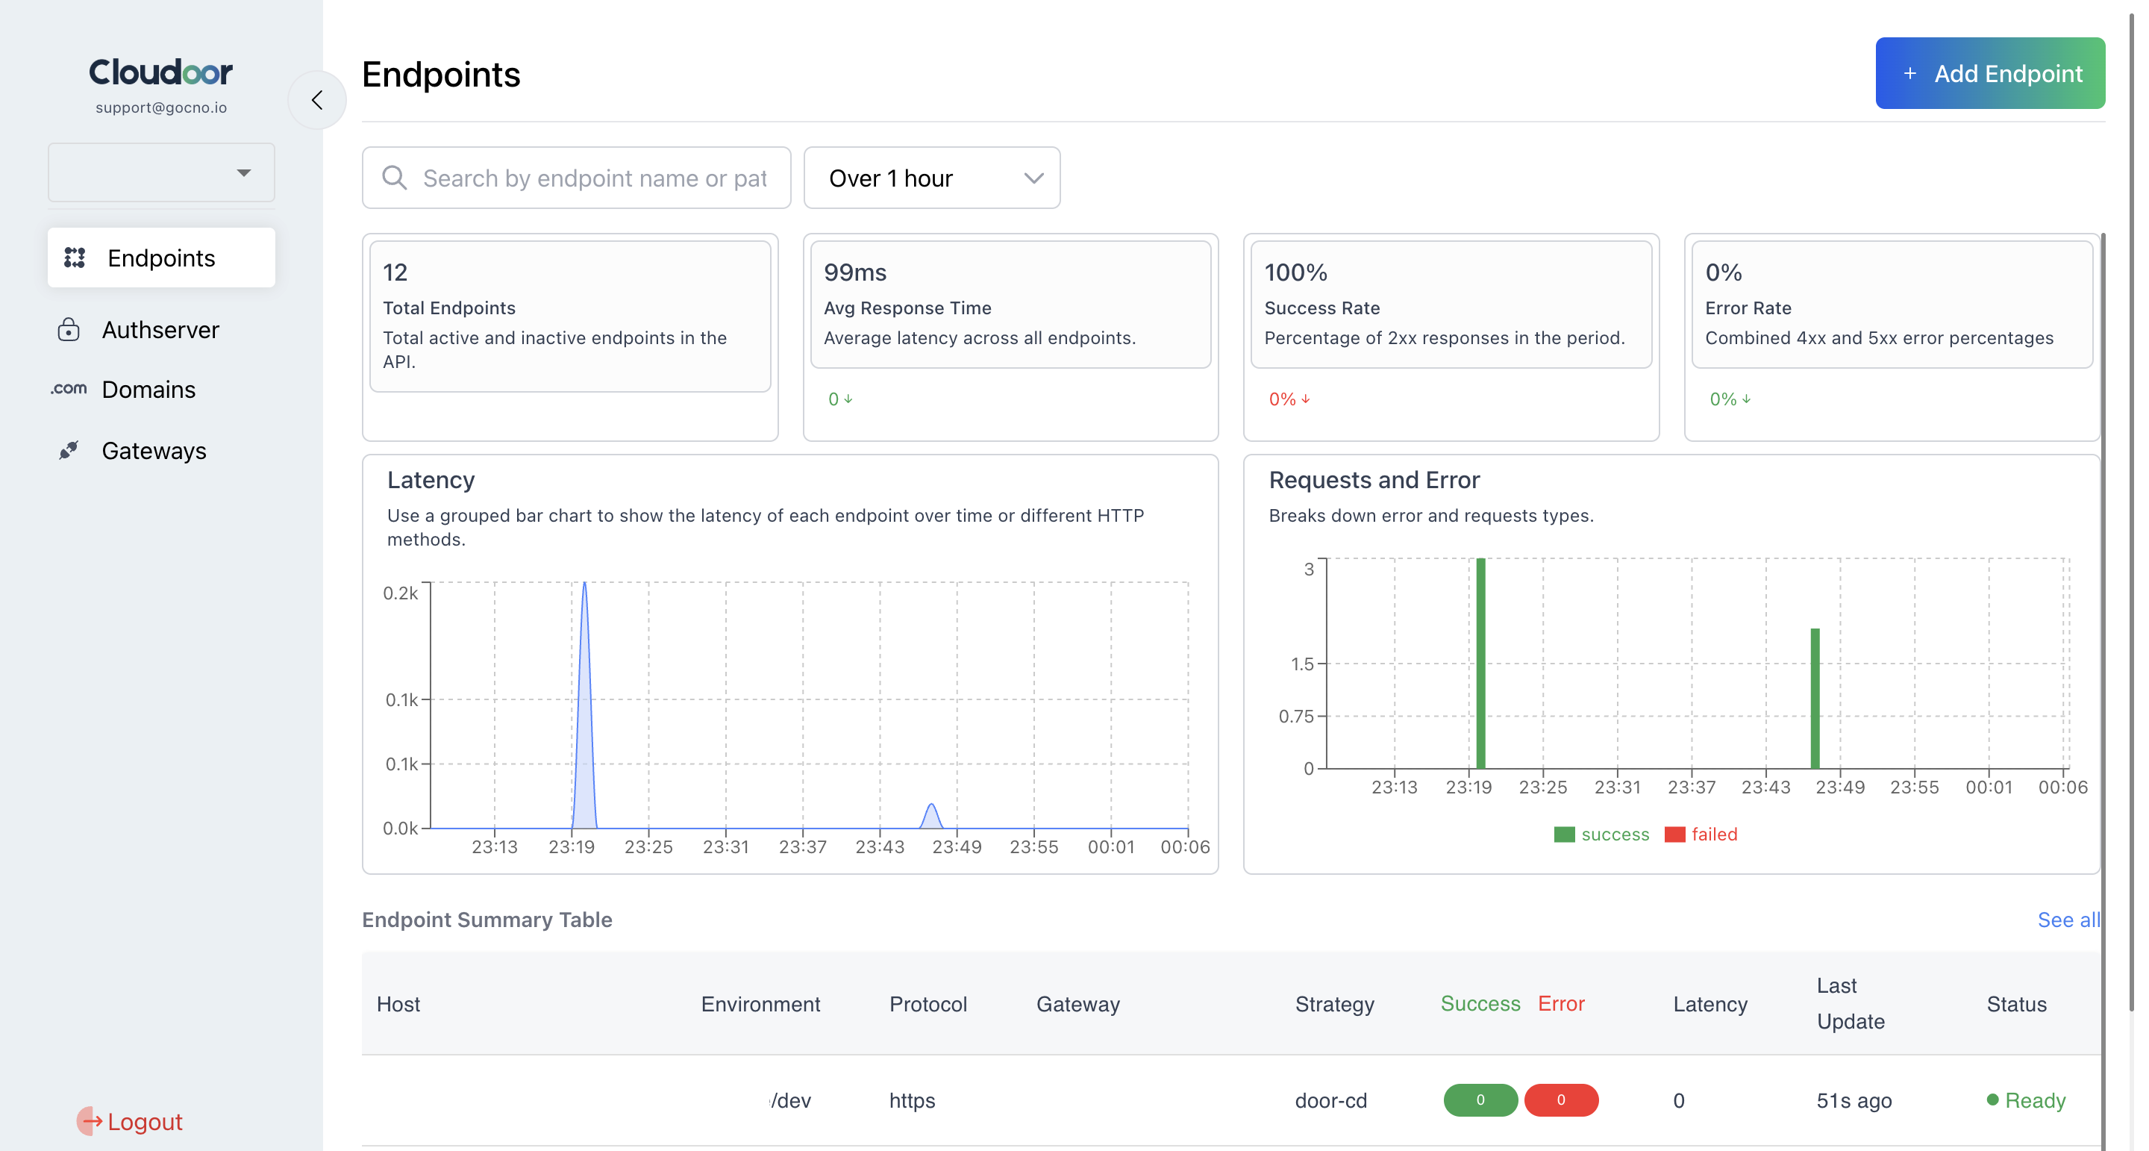The image size is (2149, 1151).
Task: Click the Authserver lock icon
Action: [69, 330]
